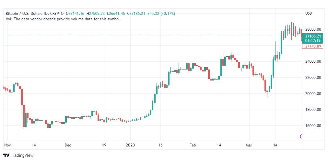Click the 2023 label on time axis

tap(130, 145)
